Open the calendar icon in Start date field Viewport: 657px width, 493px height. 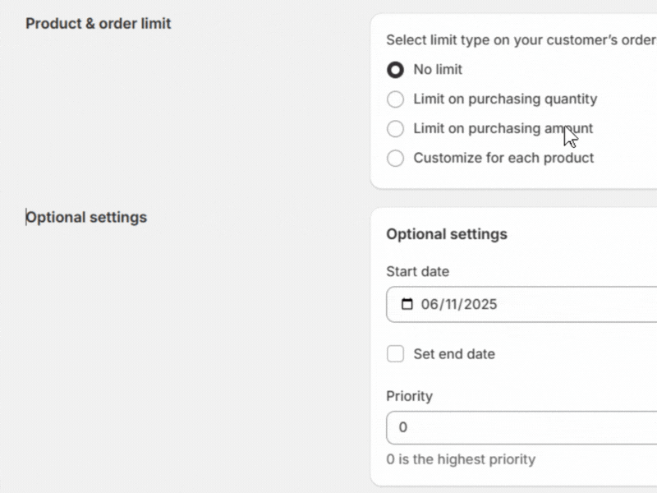[x=407, y=304]
